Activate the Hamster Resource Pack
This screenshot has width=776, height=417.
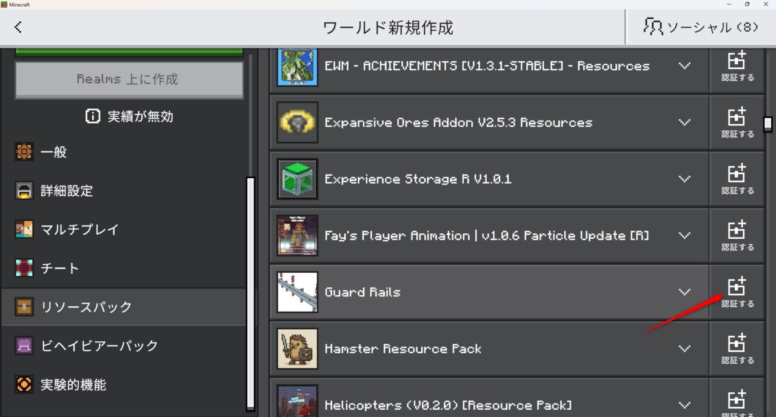coord(737,349)
